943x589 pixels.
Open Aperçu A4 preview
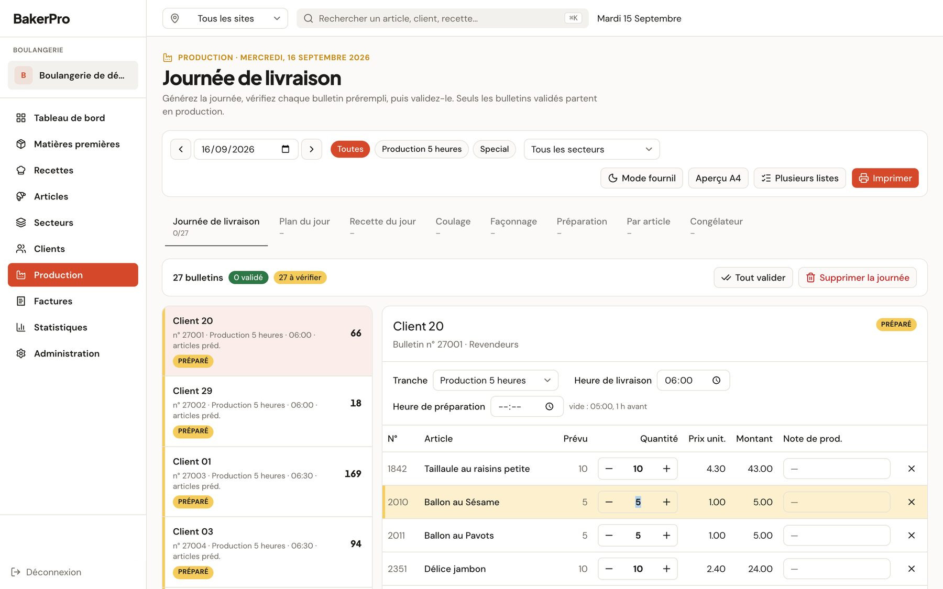pyautogui.click(x=718, y=178)
